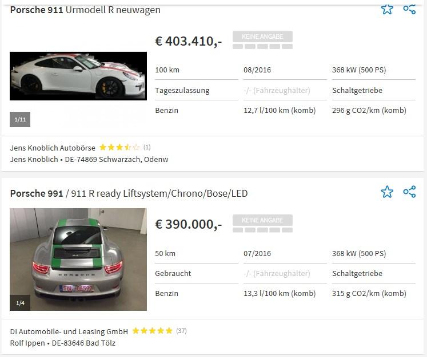427x357 pixels.
Task: View star rating of Jens Knoblich Autobörse
Action: [x=119, y=147]
